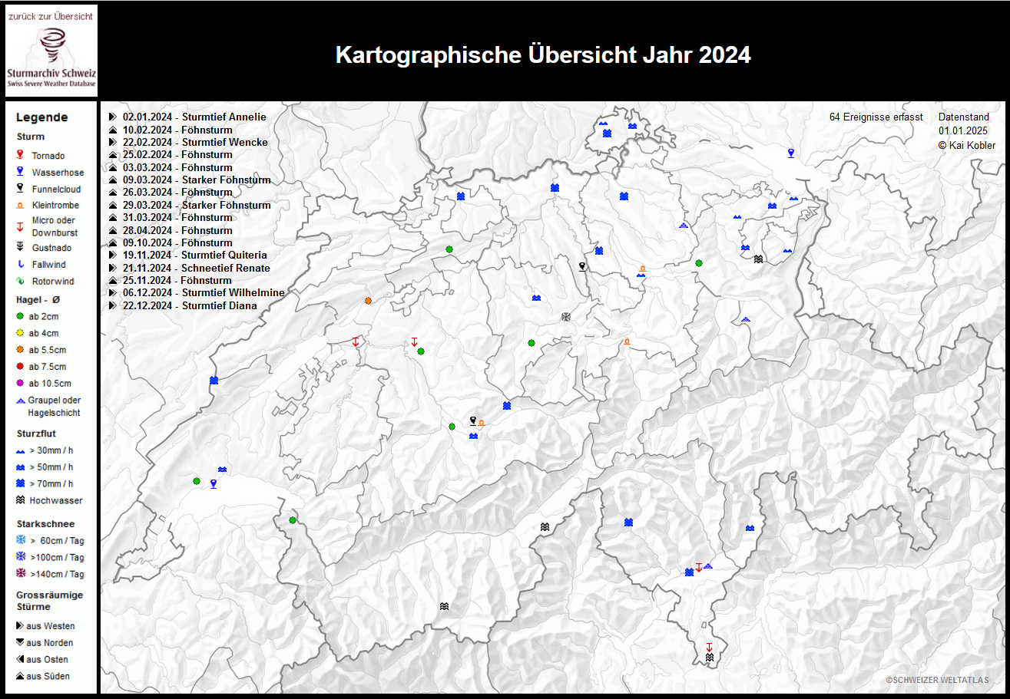The image size is (1010, 699).
Task: Open the 10.02.2024 Föhnsturm event
Action: pyautogui.click(x=177, y=130)
